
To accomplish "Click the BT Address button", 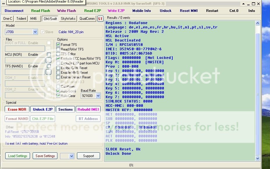I will click(88, 118).
